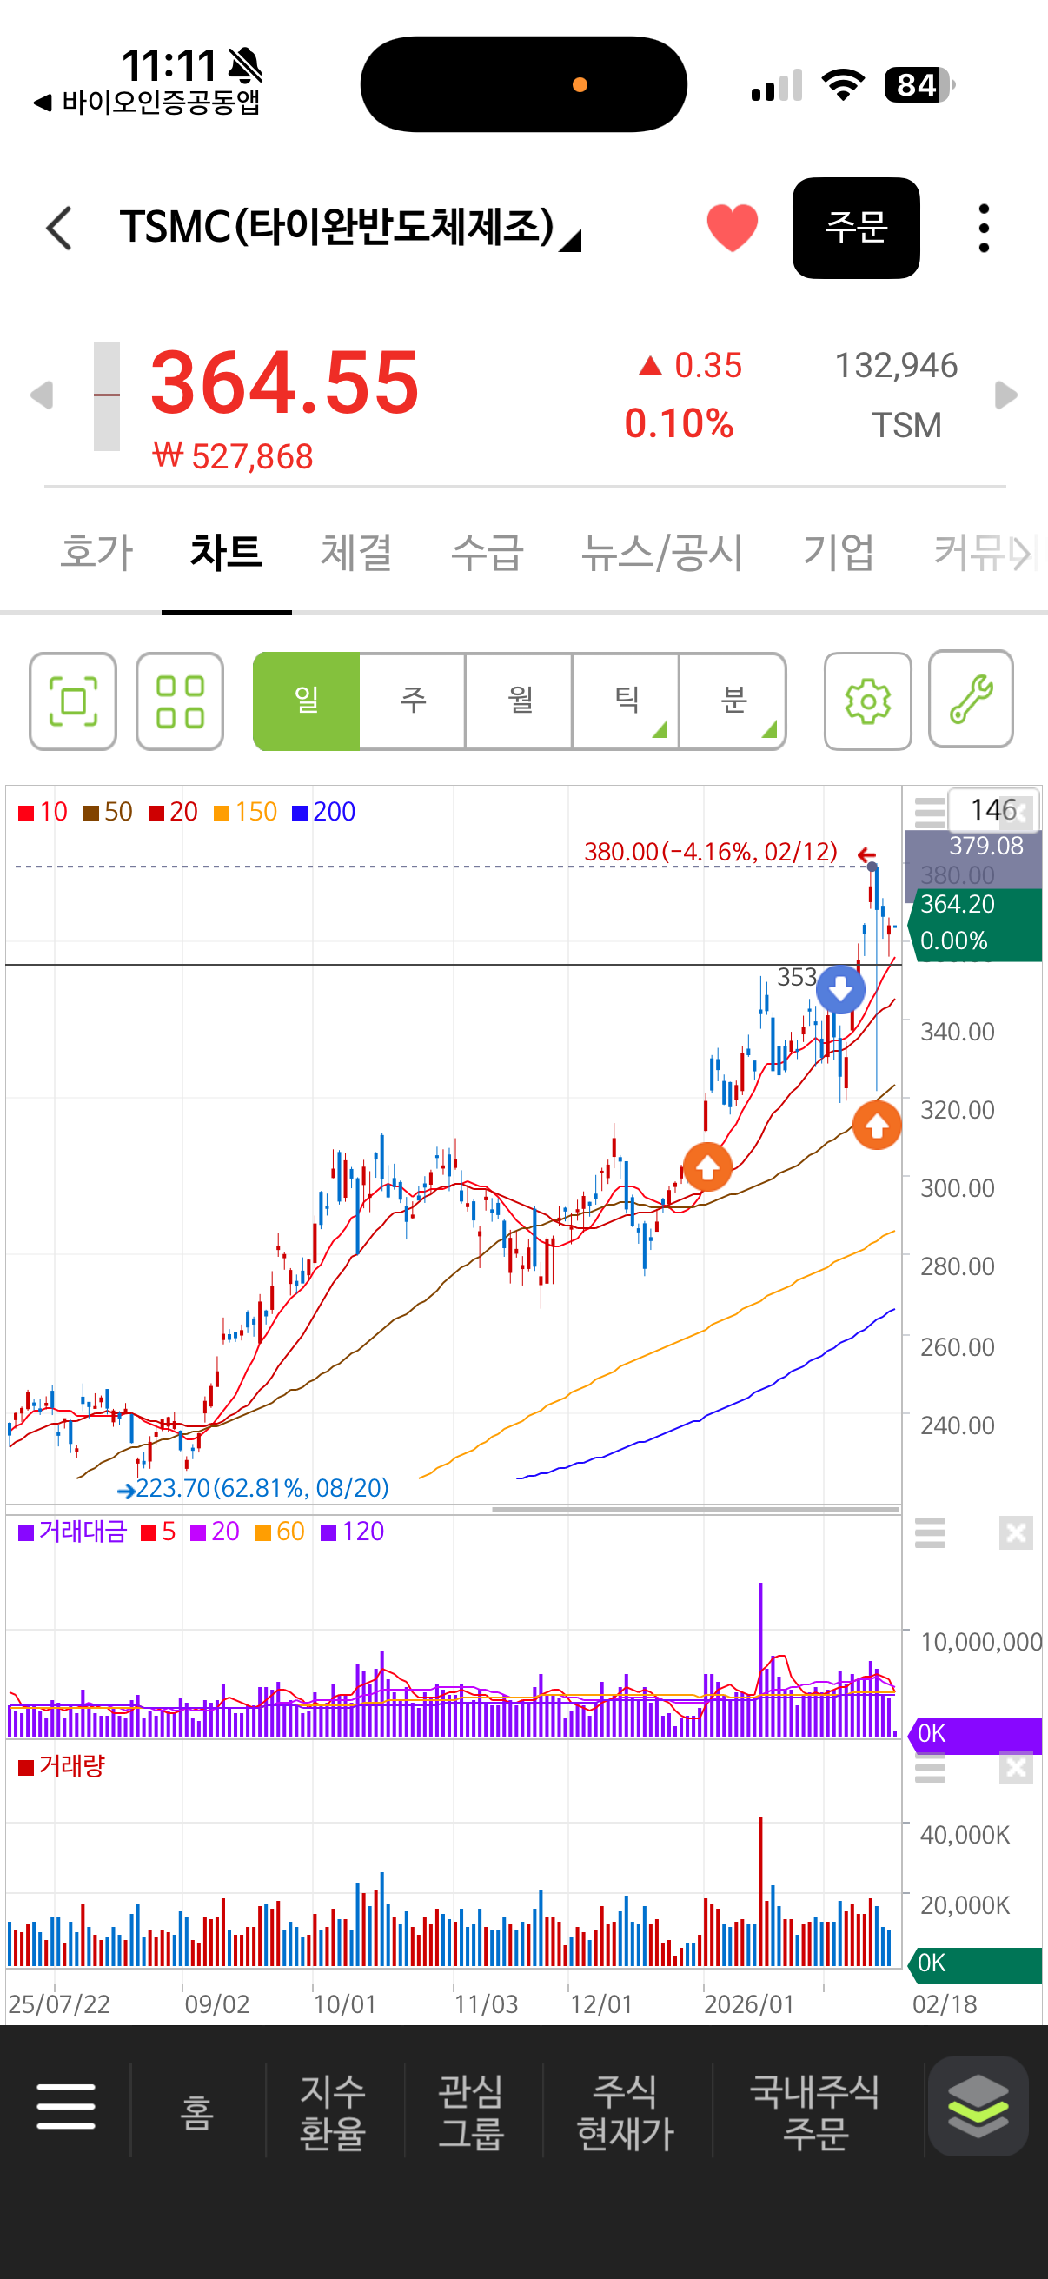
Task: Open chart settings gear icon
Action: pyautogui.click(x=867, y=701)
